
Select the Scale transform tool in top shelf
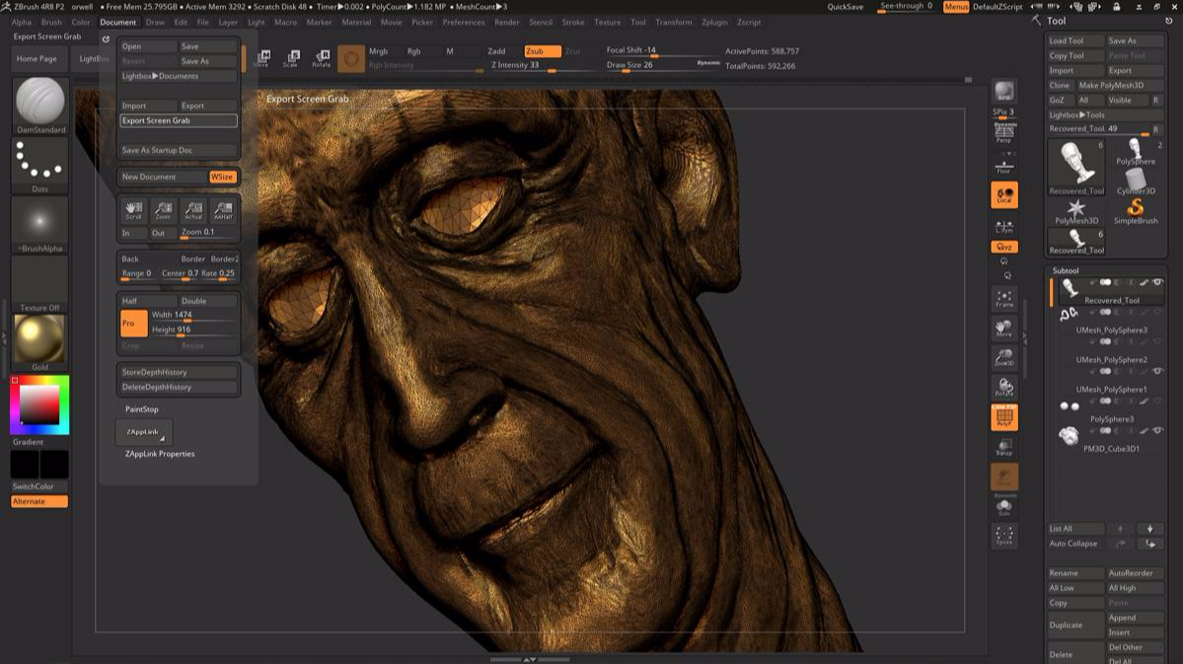(291, 58)
